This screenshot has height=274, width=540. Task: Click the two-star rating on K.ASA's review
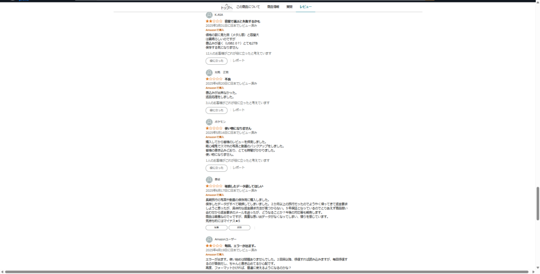click(x=214, y=22)
